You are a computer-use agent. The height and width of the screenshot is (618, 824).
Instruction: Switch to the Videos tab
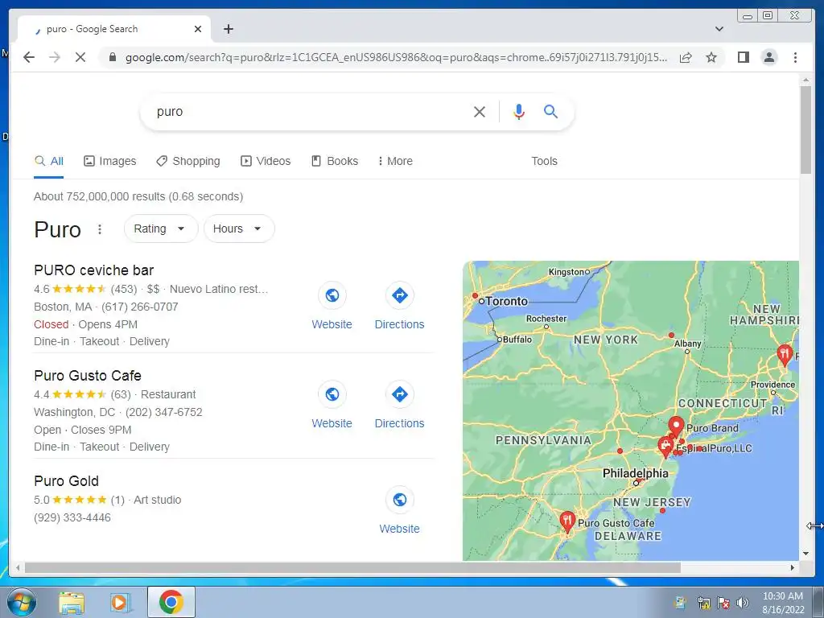(266, 161)
